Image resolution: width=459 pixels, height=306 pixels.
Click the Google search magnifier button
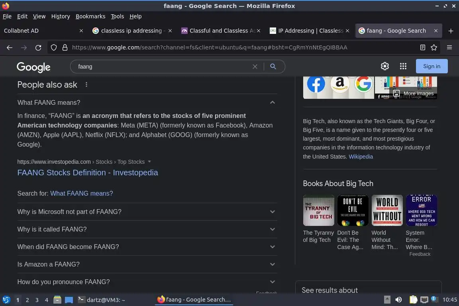pos(273,67)
